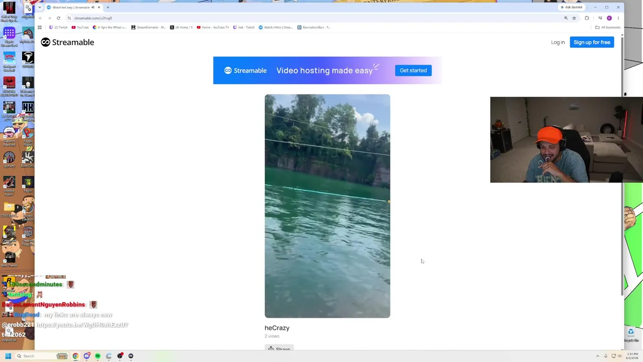643x362 pixels.
Task: Click the Log in link
Action: click(x=558, y=42)
